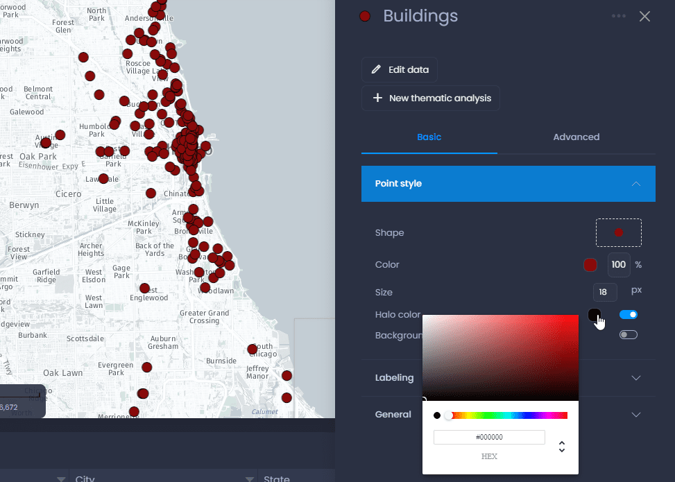Click the City column header
The width and height of the screenshot is (675, 482).
[x=85, y=479]
